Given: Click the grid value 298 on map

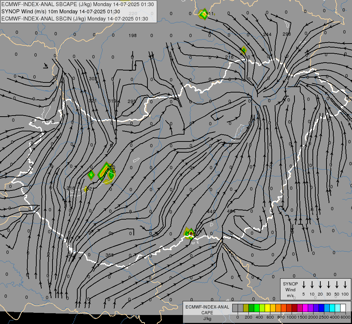Looking at the screenshot, I should coord(287,34).
